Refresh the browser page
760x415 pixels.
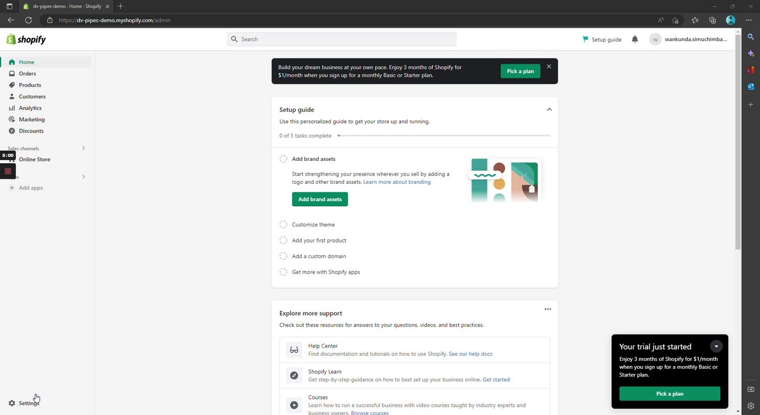pos(28,20)
